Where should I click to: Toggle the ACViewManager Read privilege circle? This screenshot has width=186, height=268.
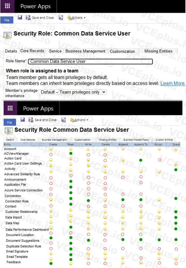(71, 154)
